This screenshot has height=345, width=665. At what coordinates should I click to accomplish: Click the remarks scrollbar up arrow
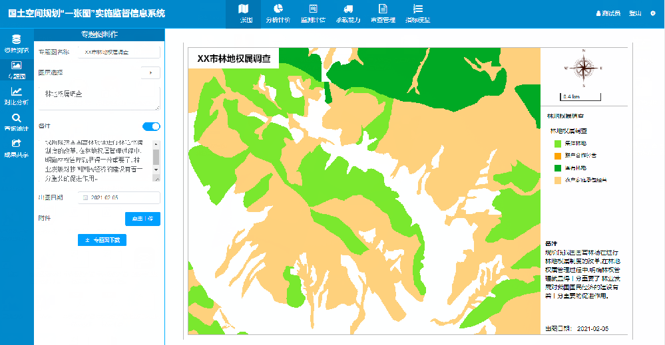pos(156,144)
